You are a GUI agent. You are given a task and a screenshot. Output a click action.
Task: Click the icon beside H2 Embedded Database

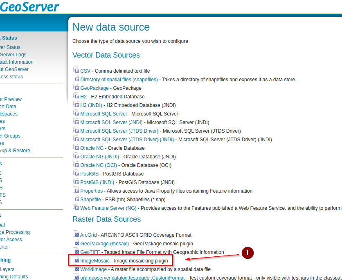(76, 96)
